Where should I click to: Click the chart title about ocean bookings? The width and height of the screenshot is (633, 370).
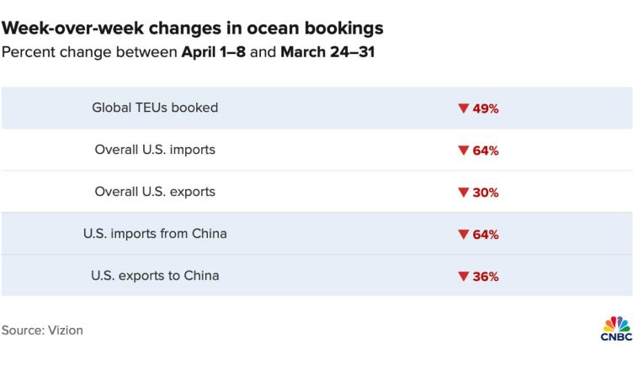click(192, 28)
